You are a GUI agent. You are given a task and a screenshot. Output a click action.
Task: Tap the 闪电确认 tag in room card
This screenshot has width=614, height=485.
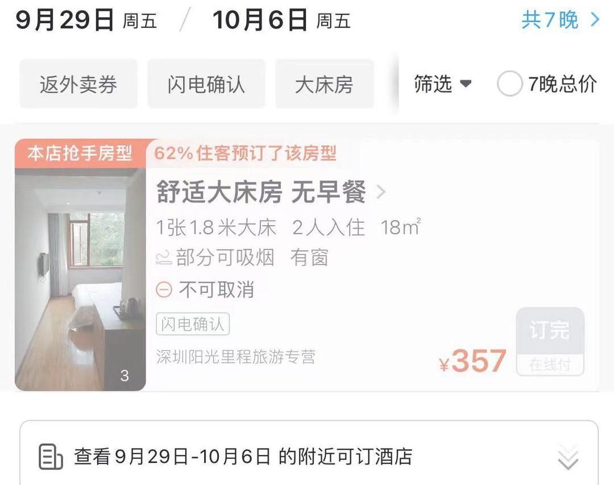point(193,324)
